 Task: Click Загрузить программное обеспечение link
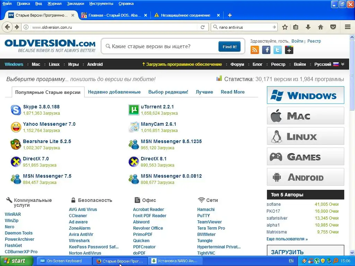[x=182, y=64]
